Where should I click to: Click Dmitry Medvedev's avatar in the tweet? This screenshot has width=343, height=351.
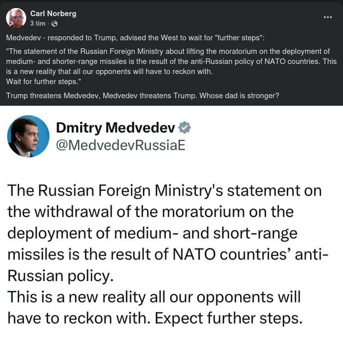click(28, 136)
